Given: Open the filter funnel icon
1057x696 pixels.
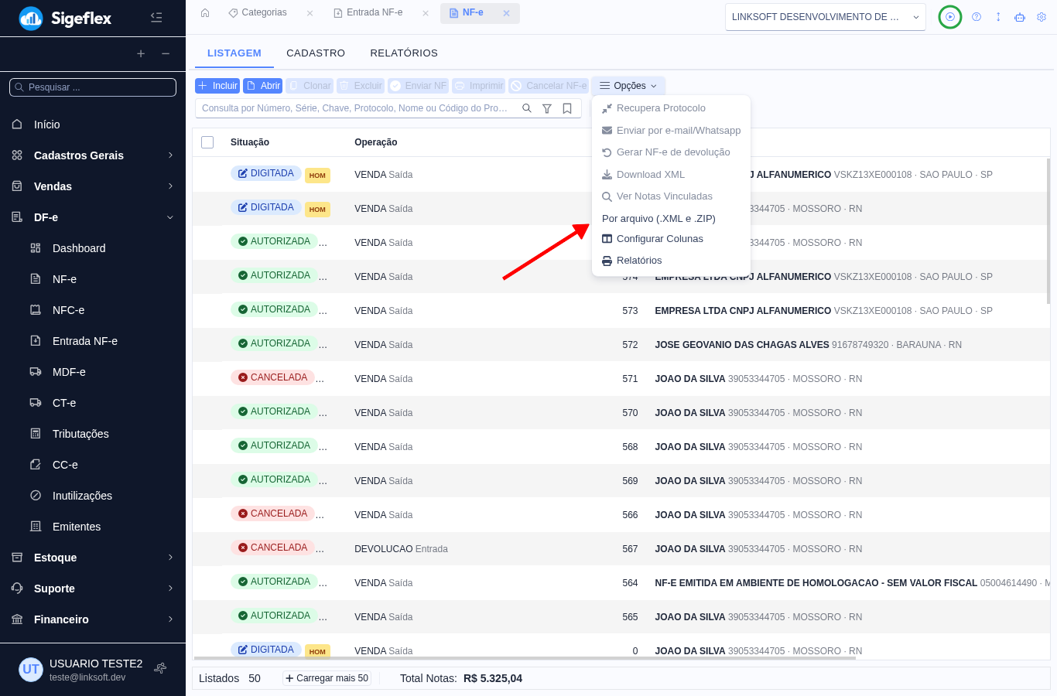Looking at the screenshot, I should pyautogui.click(x=547, y=108).
